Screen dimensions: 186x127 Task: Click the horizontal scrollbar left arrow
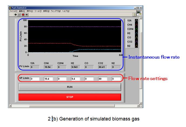click(x=10, y=106)
